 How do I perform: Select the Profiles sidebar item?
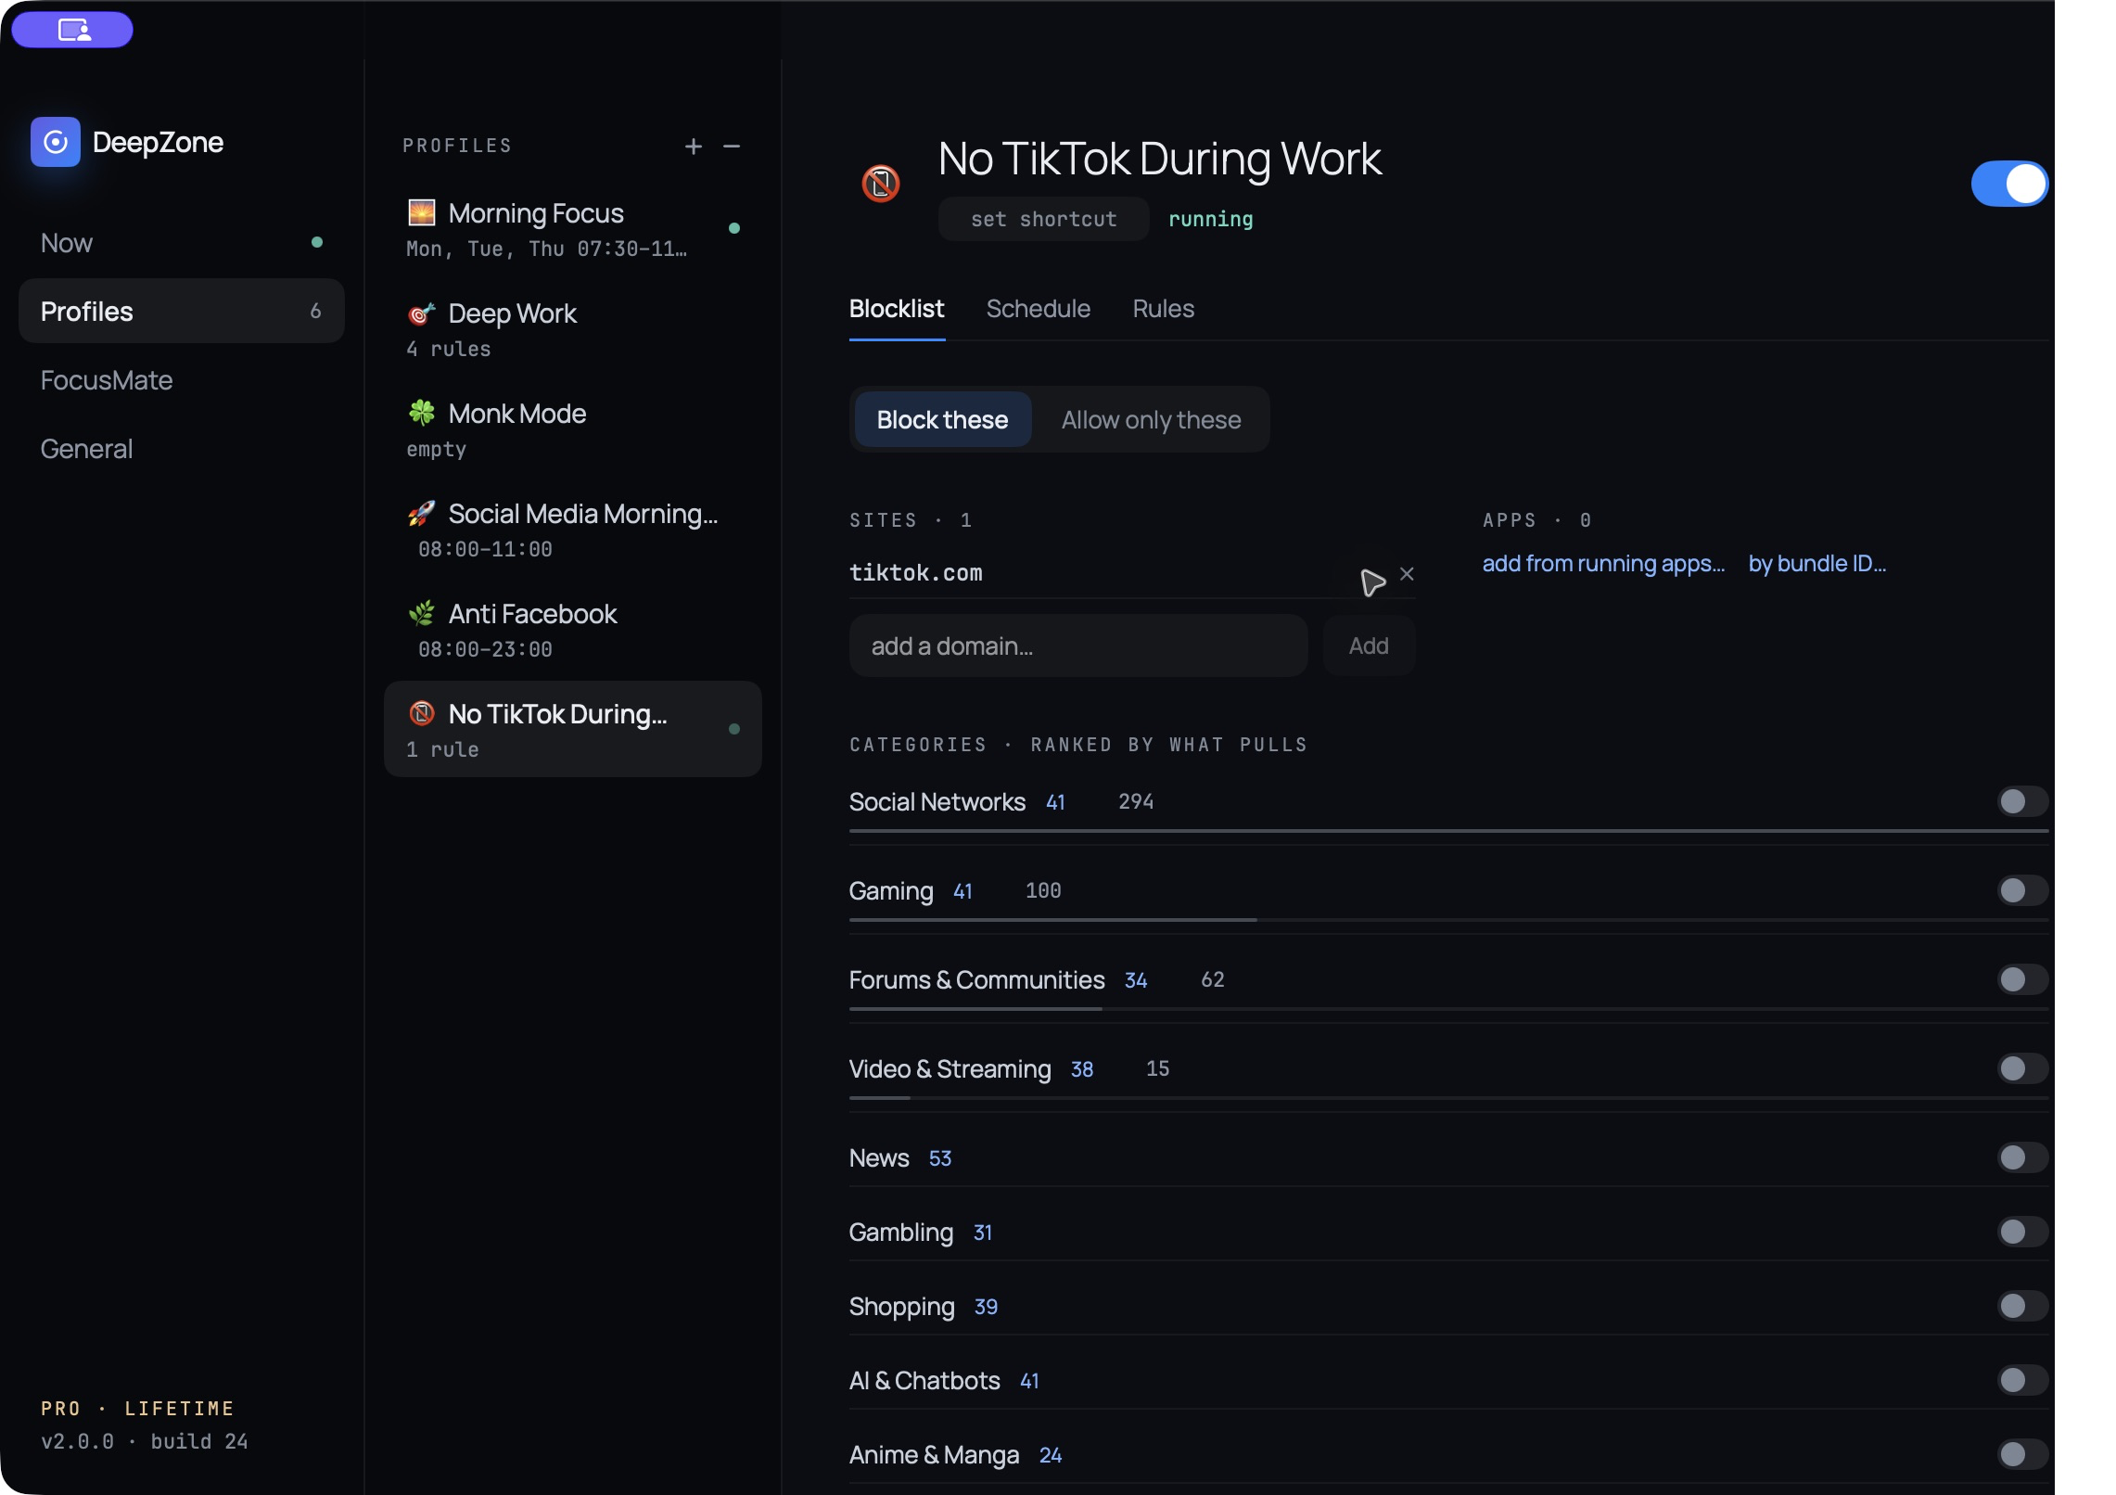[x=182, y=312]
